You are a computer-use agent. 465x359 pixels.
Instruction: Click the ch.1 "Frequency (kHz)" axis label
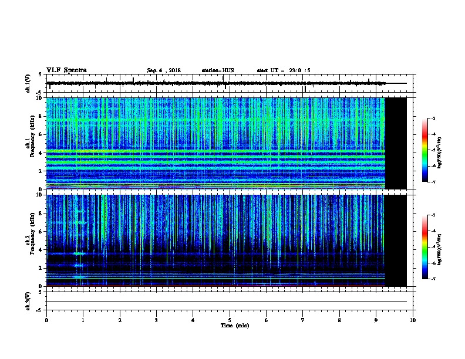(32, 136)
